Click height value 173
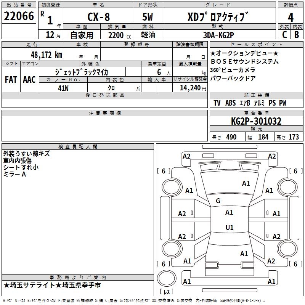 pyautogui.click(x=294, y=137)
